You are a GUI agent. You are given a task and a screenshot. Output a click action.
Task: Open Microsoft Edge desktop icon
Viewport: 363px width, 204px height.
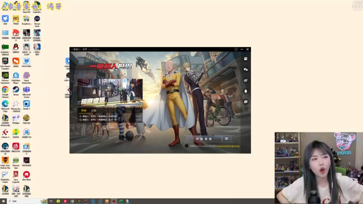click(x=5, y=106)
